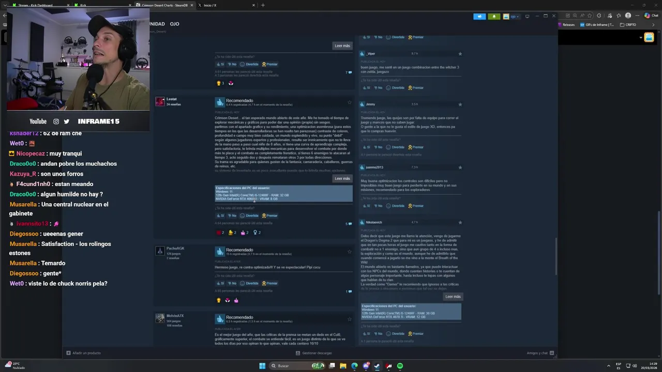Star Jimmy's review
The image size is (662, 372).
pyautogui.click(x=460, y=104)
